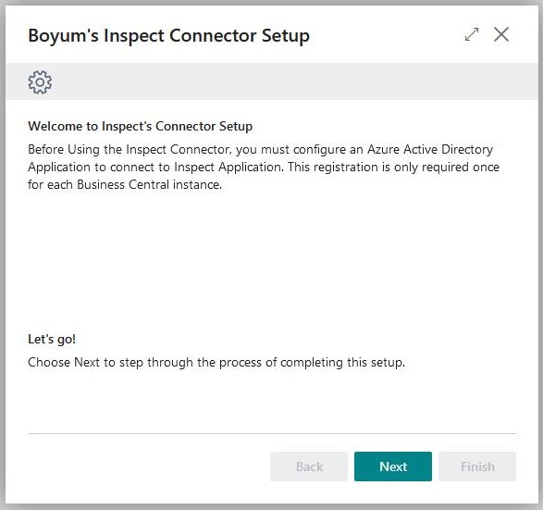Click the words Inspect Application in paragraph
The width and height of the screenshot is (543, 510).
tap(228, 167)
